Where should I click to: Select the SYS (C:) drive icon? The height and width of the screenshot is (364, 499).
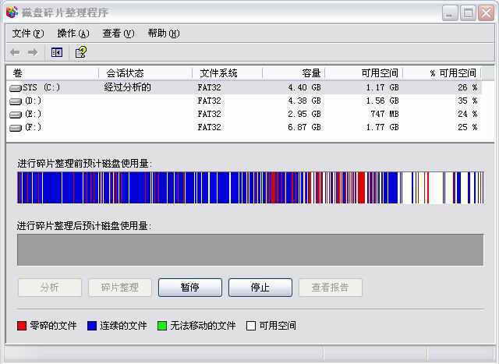(x=16, y=88)
